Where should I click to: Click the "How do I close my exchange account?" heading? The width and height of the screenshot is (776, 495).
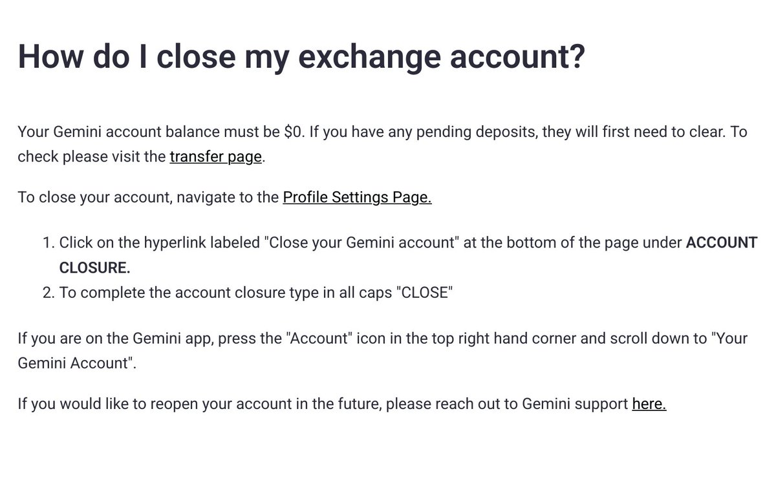(x=301, y=56)
